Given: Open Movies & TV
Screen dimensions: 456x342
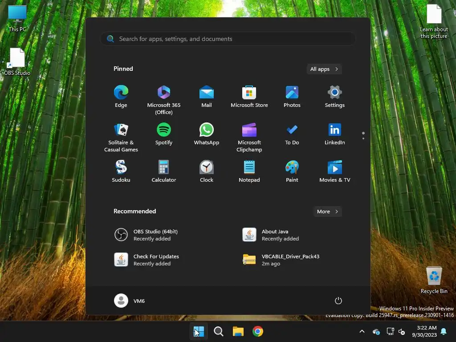Looking at the screenshot, I should coord(335,171).
